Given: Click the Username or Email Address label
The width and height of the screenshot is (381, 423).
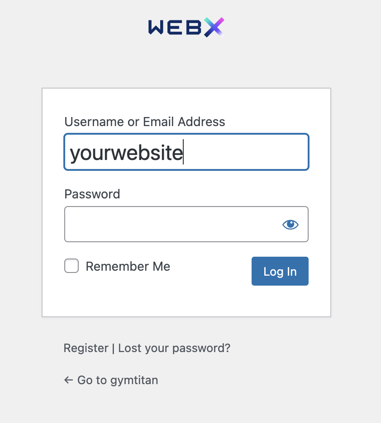Looking at the screenshot, I should pyautogui.click(x=145, y=122).
